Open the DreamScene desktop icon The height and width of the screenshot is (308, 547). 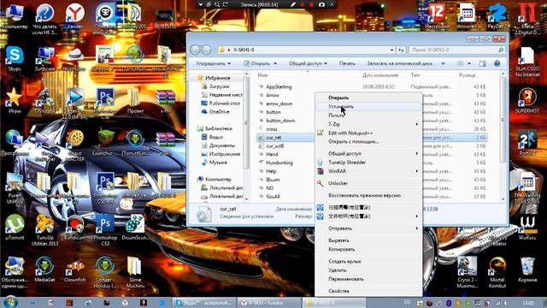coord(135,227)
